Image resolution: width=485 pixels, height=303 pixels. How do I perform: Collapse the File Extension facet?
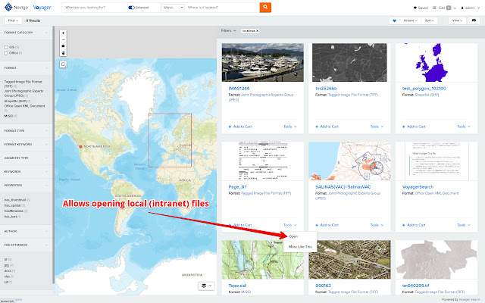point(46,245)
